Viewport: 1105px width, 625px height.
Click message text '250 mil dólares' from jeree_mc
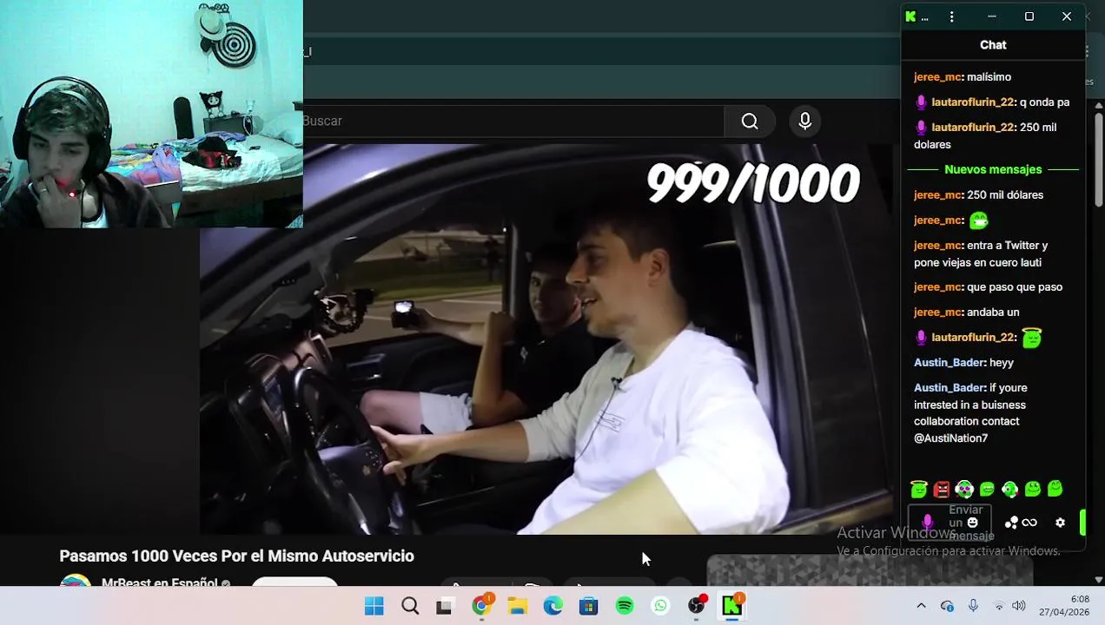(1005, 195)
